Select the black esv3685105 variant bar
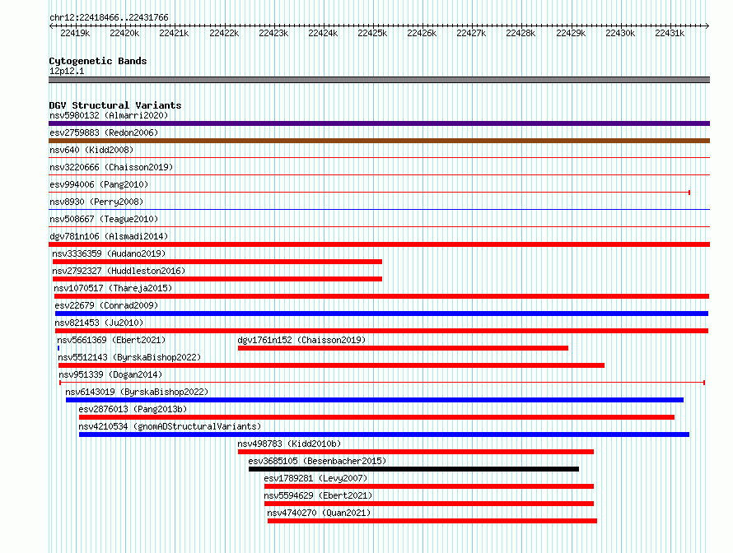 (413, 469)
